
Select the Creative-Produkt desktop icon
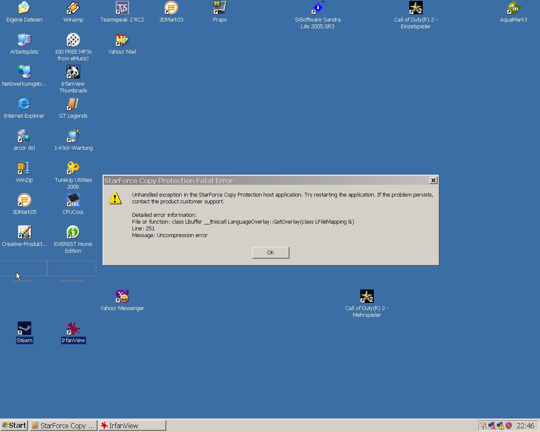[x=24, y=236]
